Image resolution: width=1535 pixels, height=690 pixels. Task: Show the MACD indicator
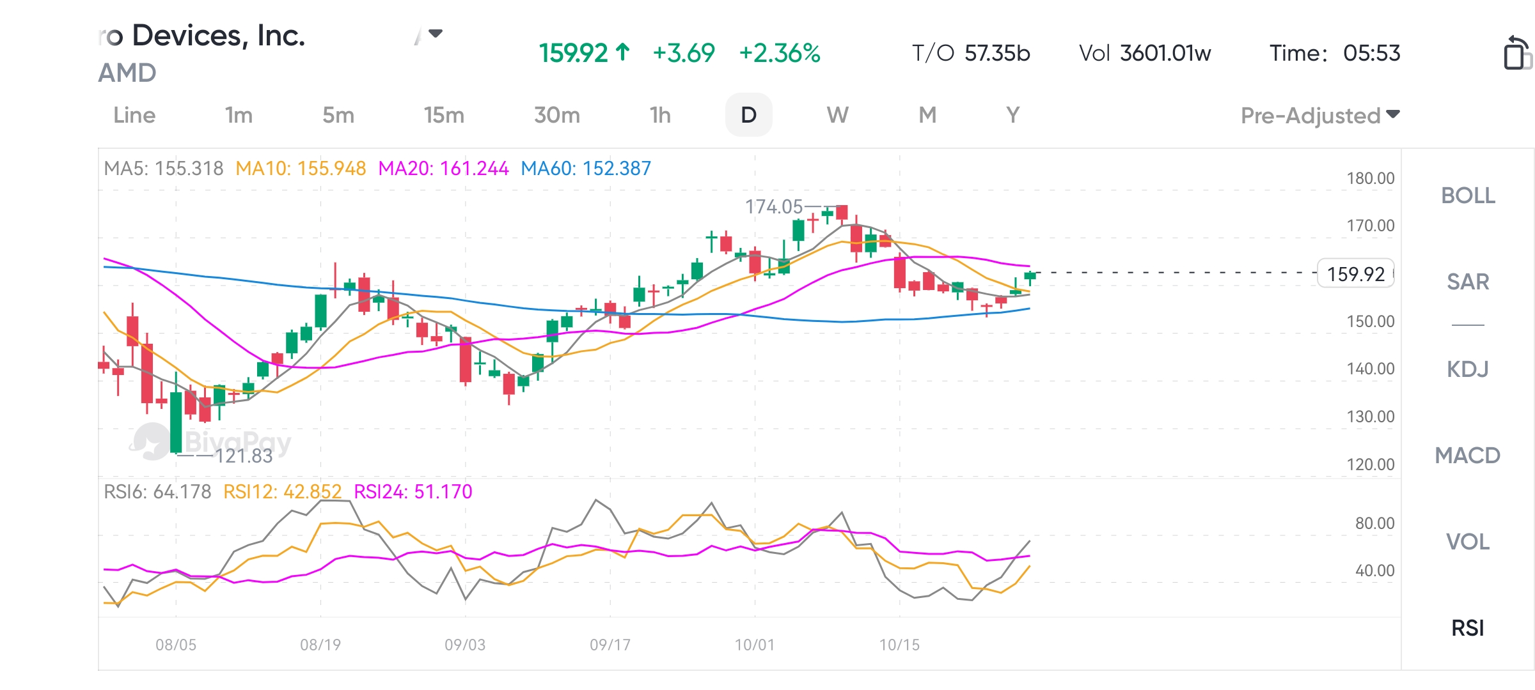tap(1468, 456)
